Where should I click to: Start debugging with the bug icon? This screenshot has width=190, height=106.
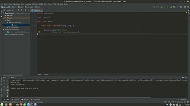point(171,7)
